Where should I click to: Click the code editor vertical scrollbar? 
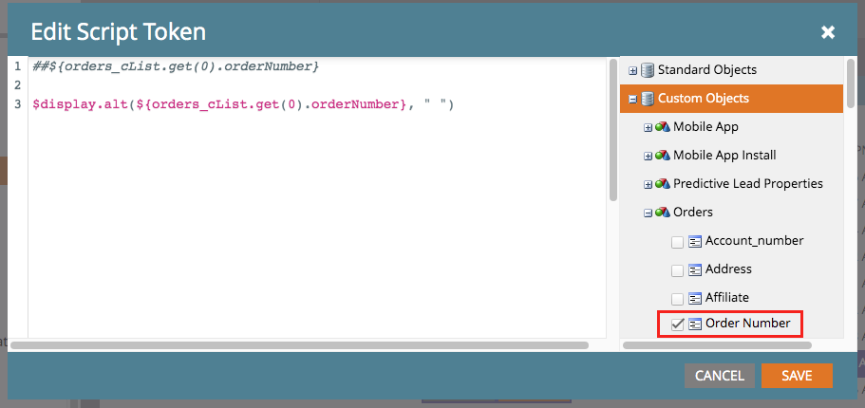[x=612, y=130]
